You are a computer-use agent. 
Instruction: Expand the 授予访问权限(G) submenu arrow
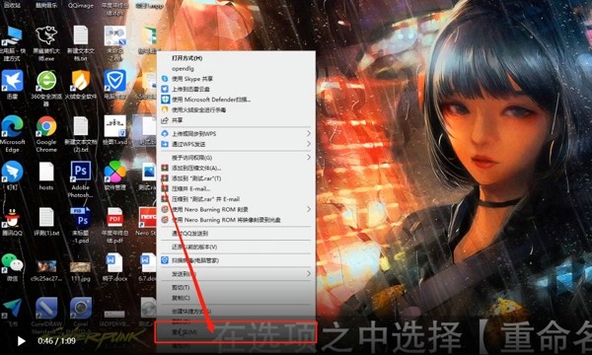point(309,157)
